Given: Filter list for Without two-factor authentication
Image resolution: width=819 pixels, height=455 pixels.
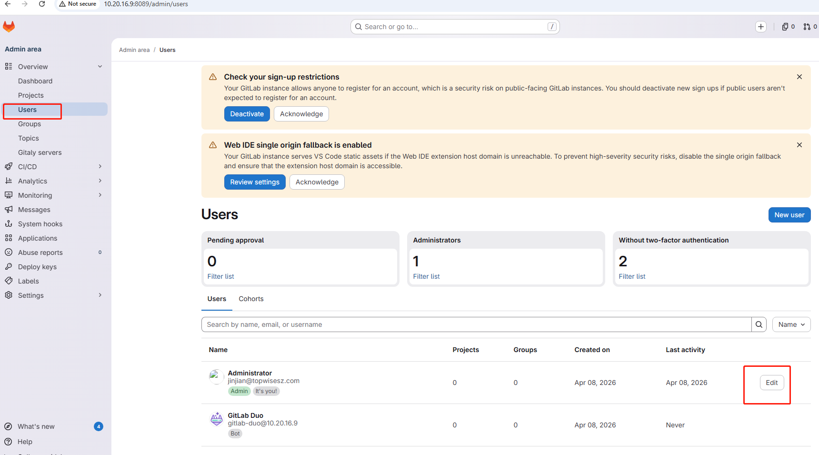Looking at the screenshot, I should point(632,276).
